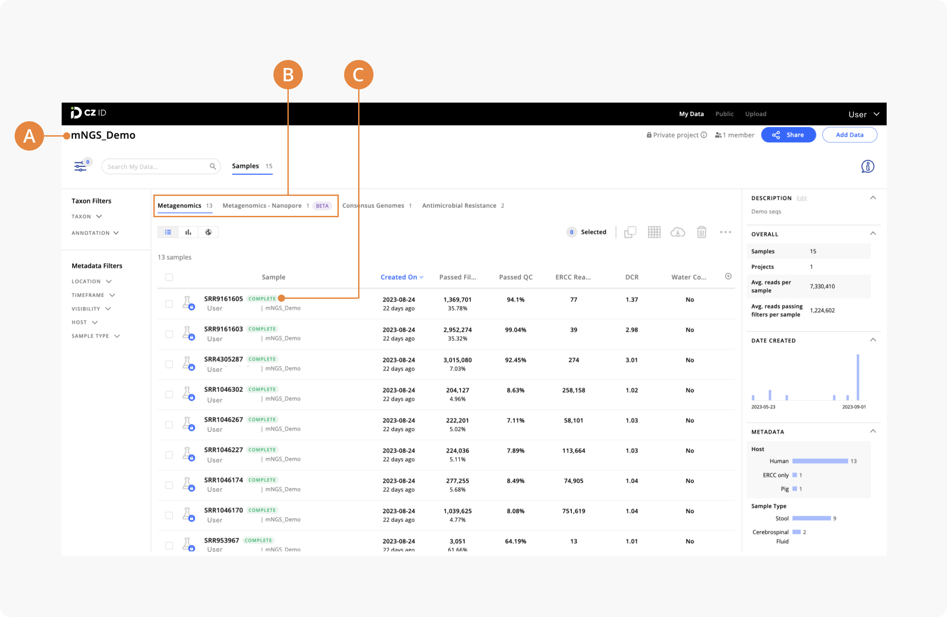The width and height of the screenshot is (947, 617).
Task: Open the Consensus Genomes tab
Action: tap(377, 206)
